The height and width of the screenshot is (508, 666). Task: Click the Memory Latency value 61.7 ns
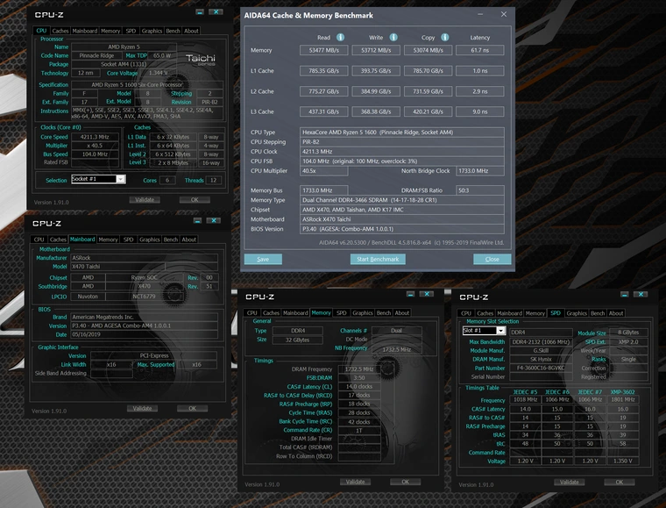point(480,50)
